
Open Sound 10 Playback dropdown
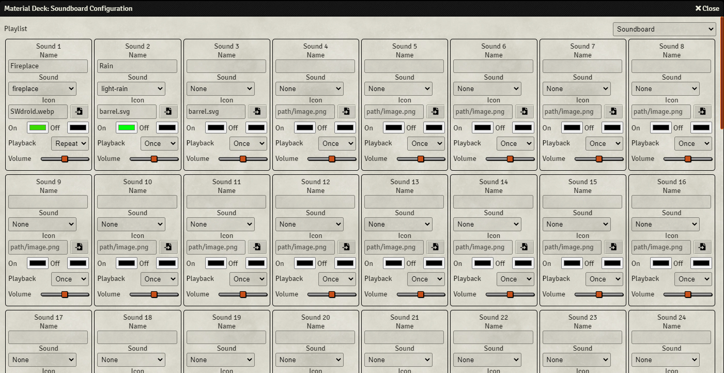point(159,279)
